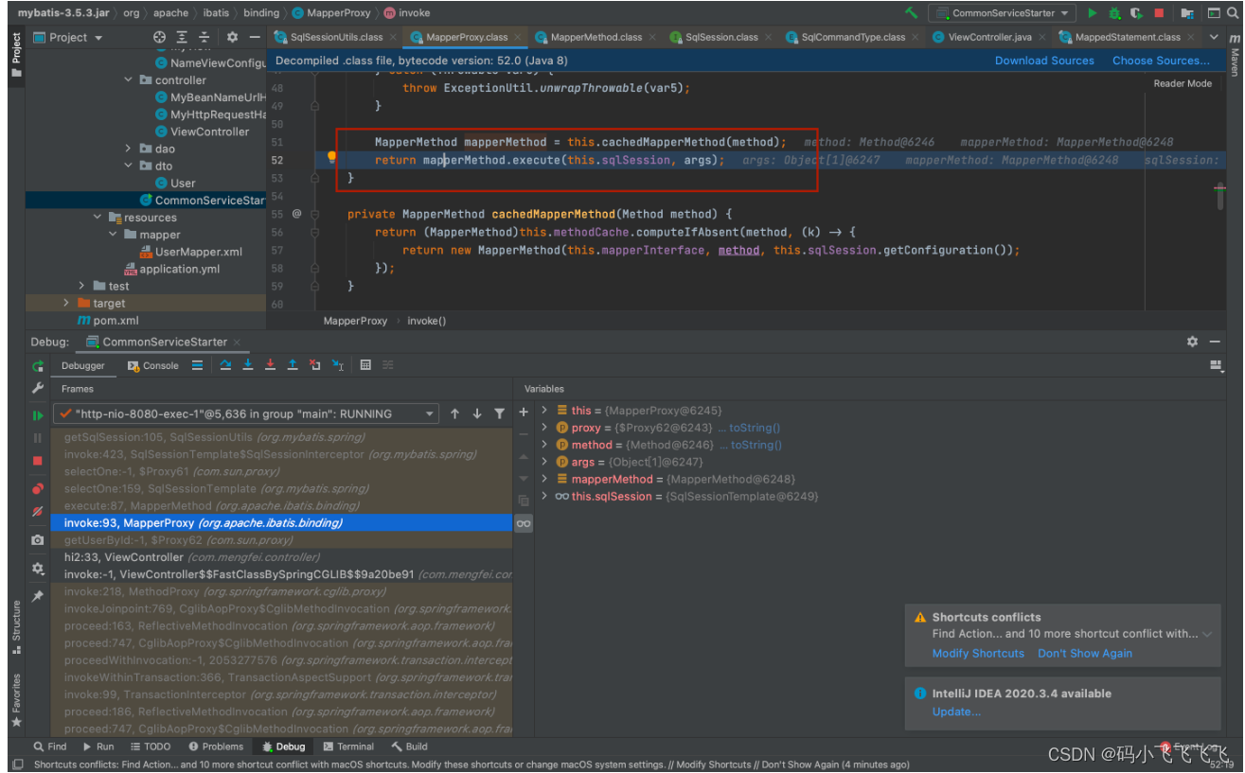Click the MapperProxy breadcrumb below the editor
Screen dimensions: 1245x773
tap(355, 321)
